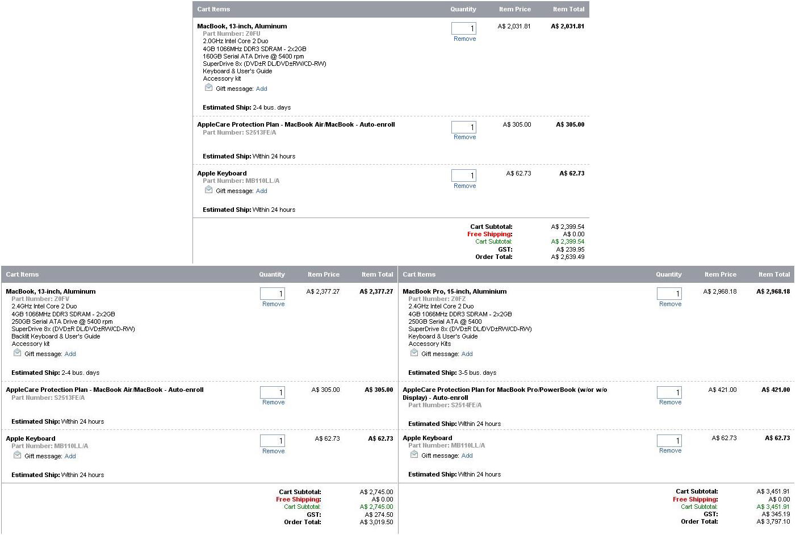Click quantity field for keyboard in bottom-left cart
The image size is (796, 535).
click(273, 441)
